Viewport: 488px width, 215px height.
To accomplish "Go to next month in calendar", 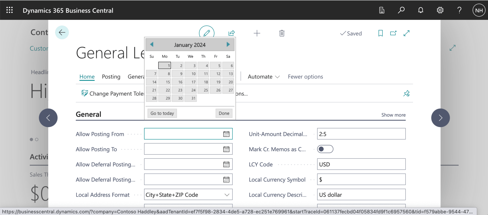I will tap(228, 45).
